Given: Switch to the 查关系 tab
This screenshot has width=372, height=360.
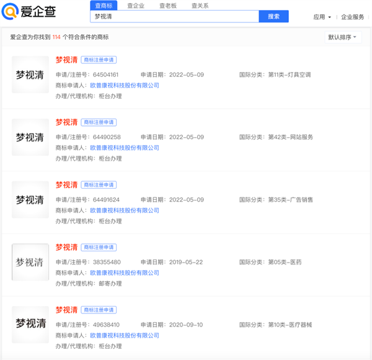Looking at the screenshot, I should tap(200, 6).
